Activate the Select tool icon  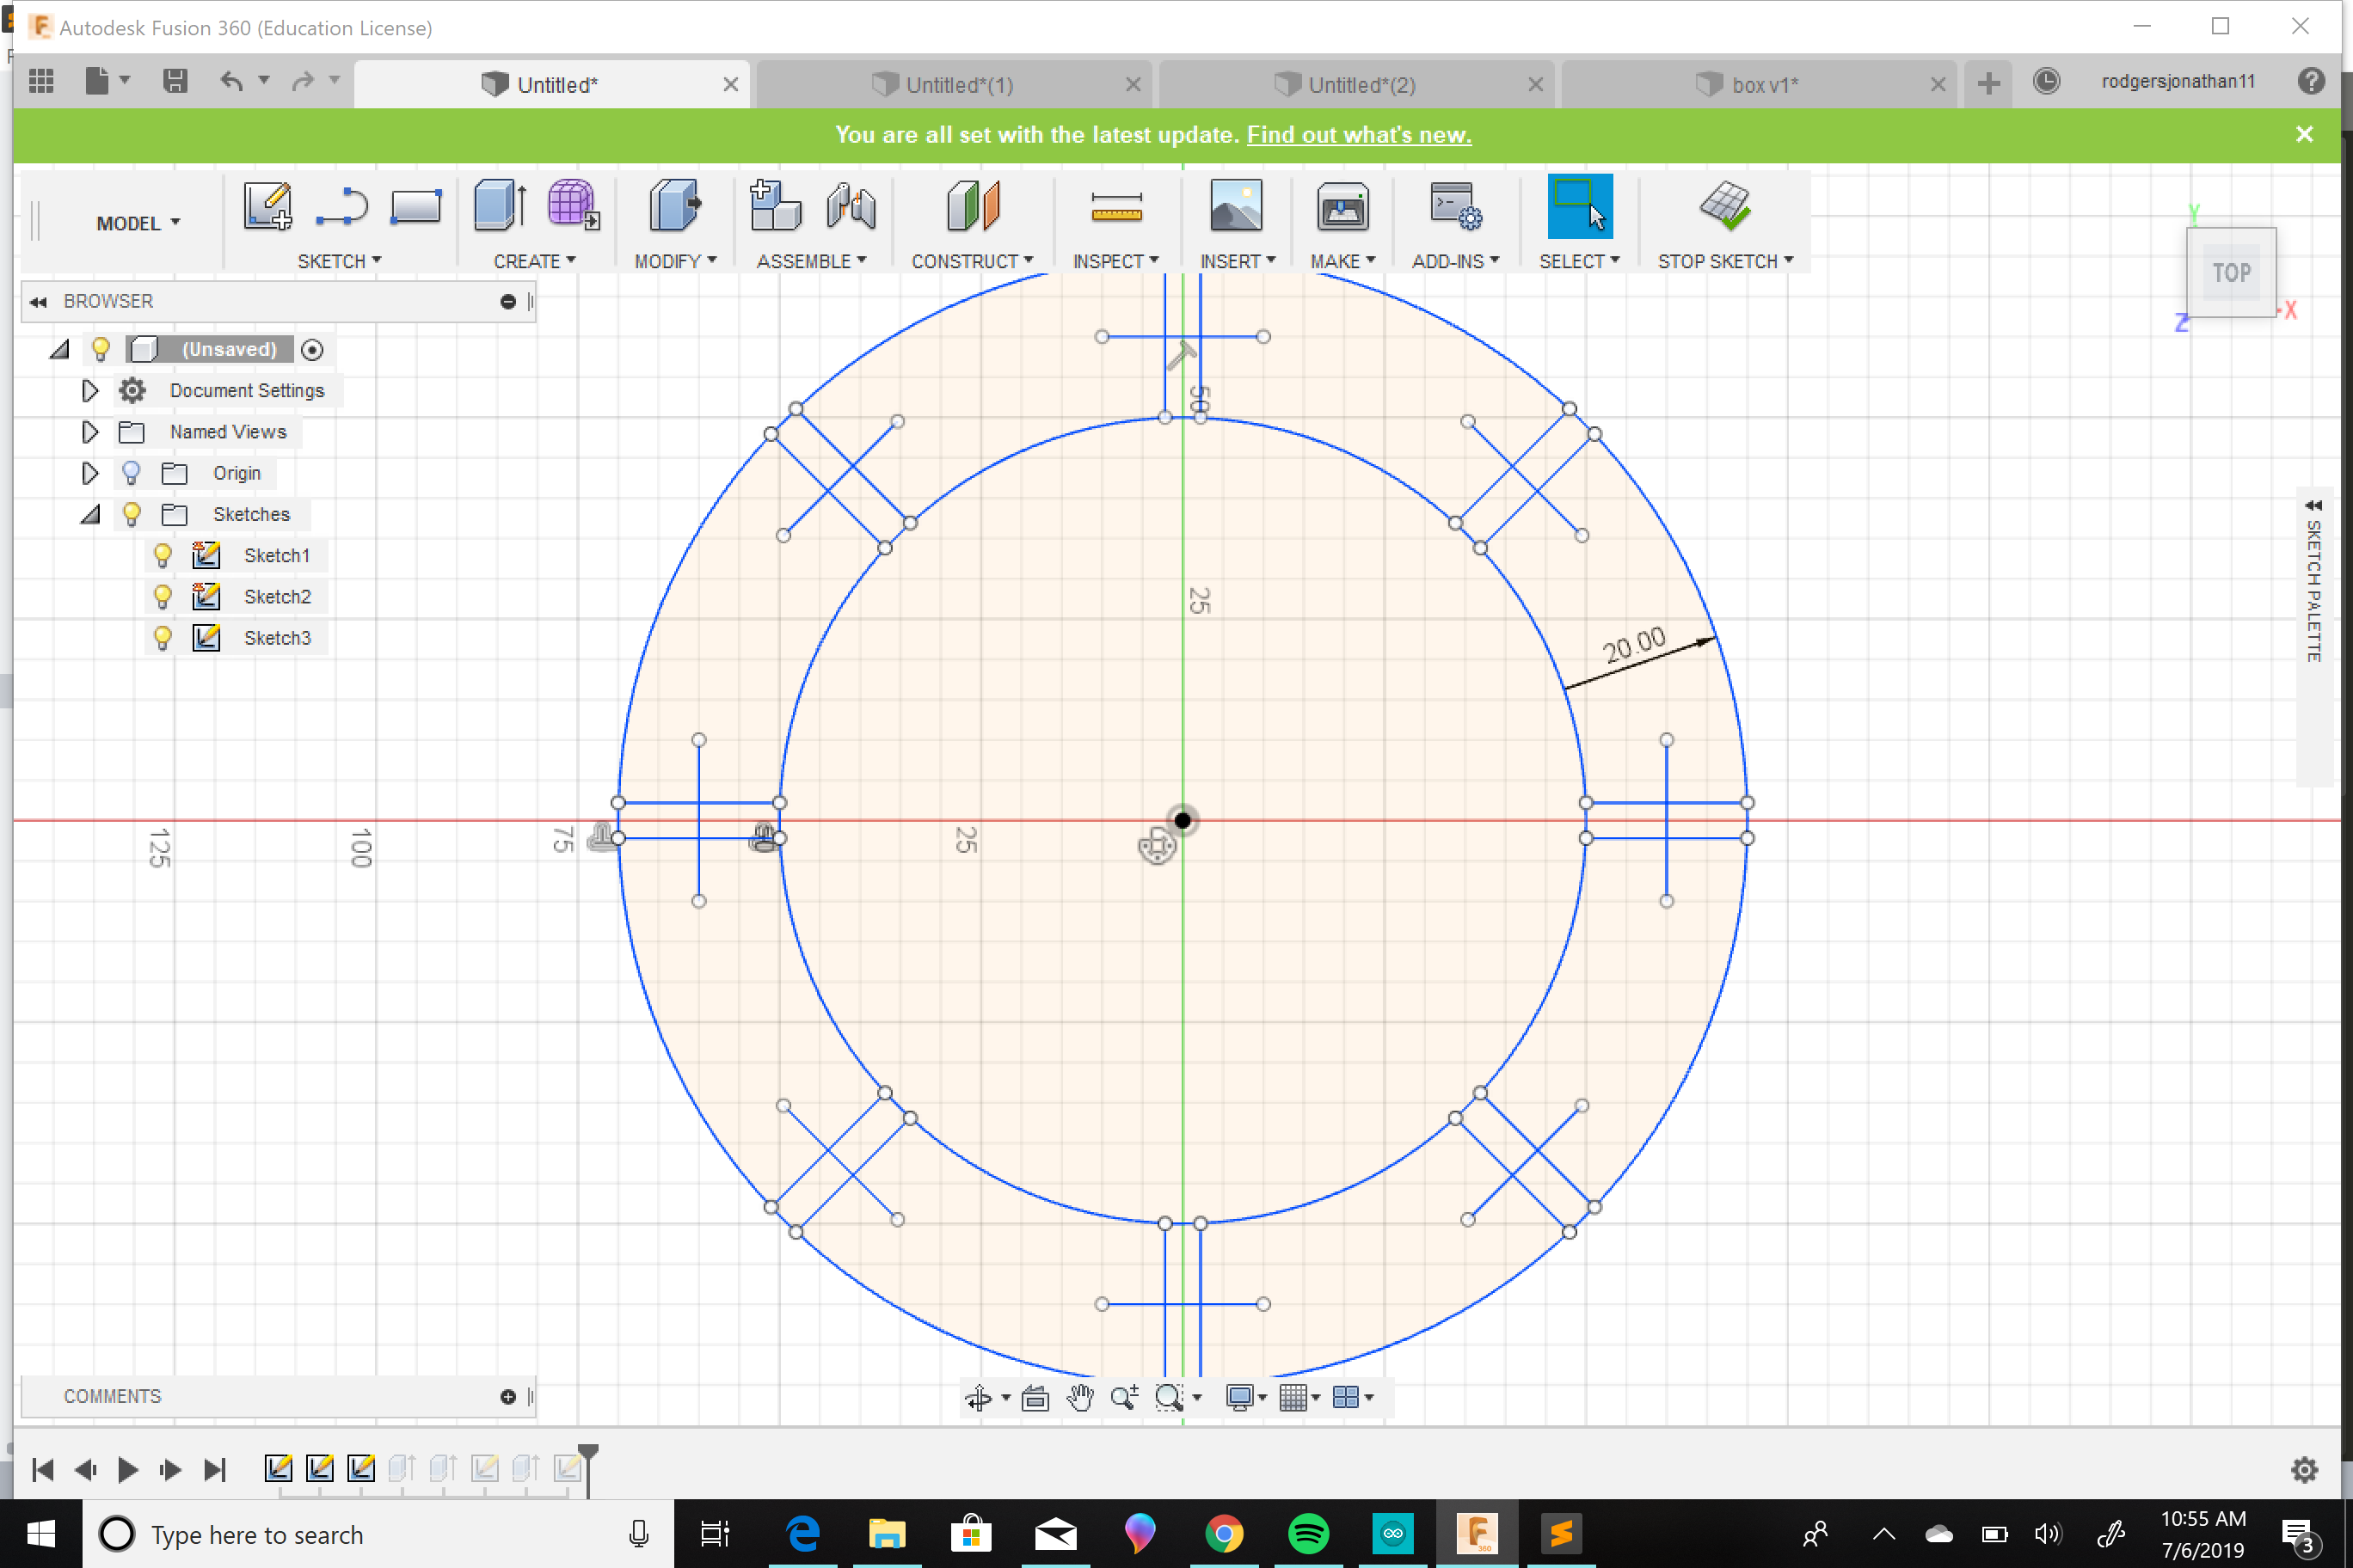click(1580, 206)
